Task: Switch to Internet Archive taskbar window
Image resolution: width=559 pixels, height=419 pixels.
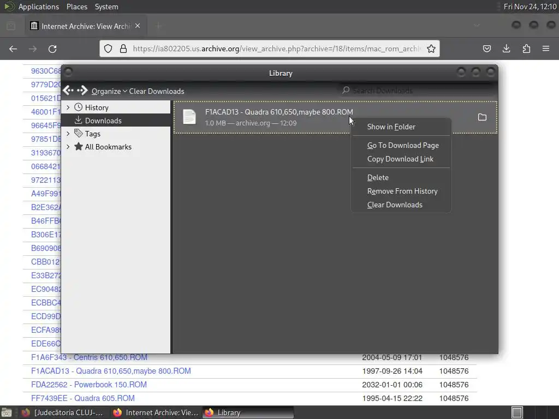Action: pyautogui.click(x=156, y=412)
